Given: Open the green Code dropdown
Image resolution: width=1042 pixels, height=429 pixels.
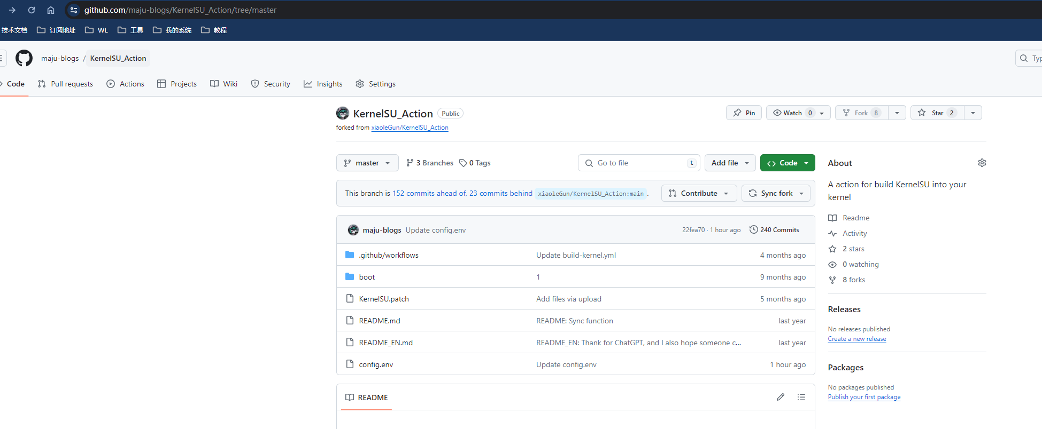Looking at the screenshot, I should click(788, 163).
